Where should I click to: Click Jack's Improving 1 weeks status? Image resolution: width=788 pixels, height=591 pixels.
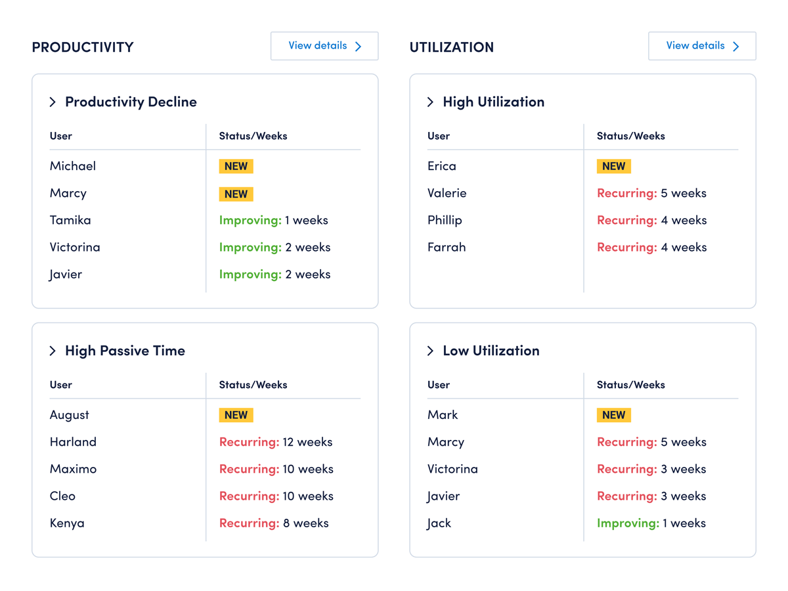651,523
